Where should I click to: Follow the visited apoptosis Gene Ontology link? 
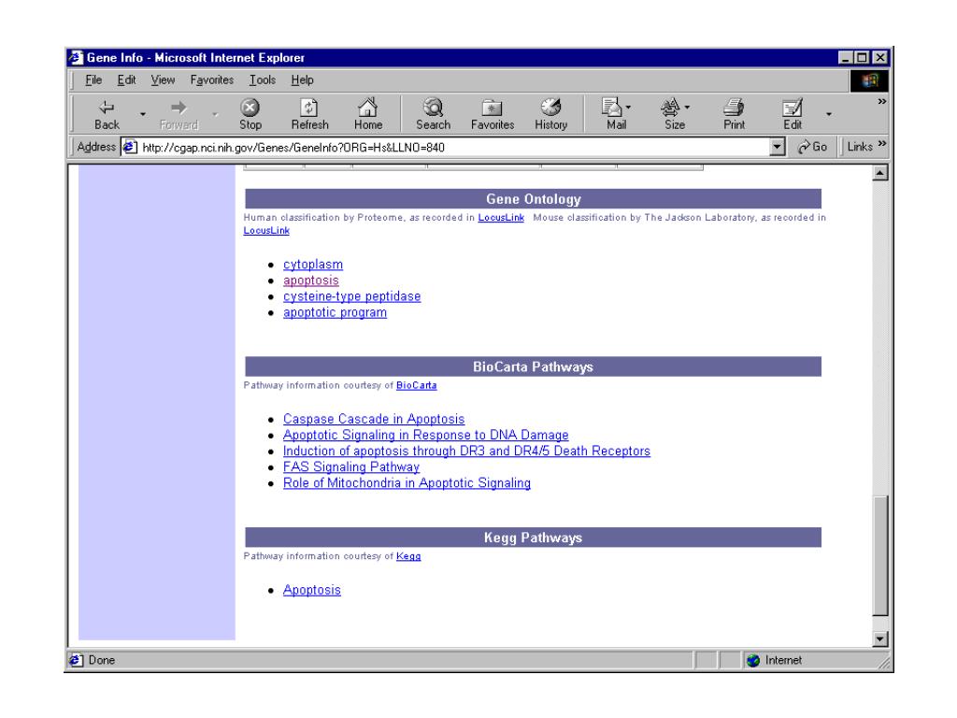[310, 280]
